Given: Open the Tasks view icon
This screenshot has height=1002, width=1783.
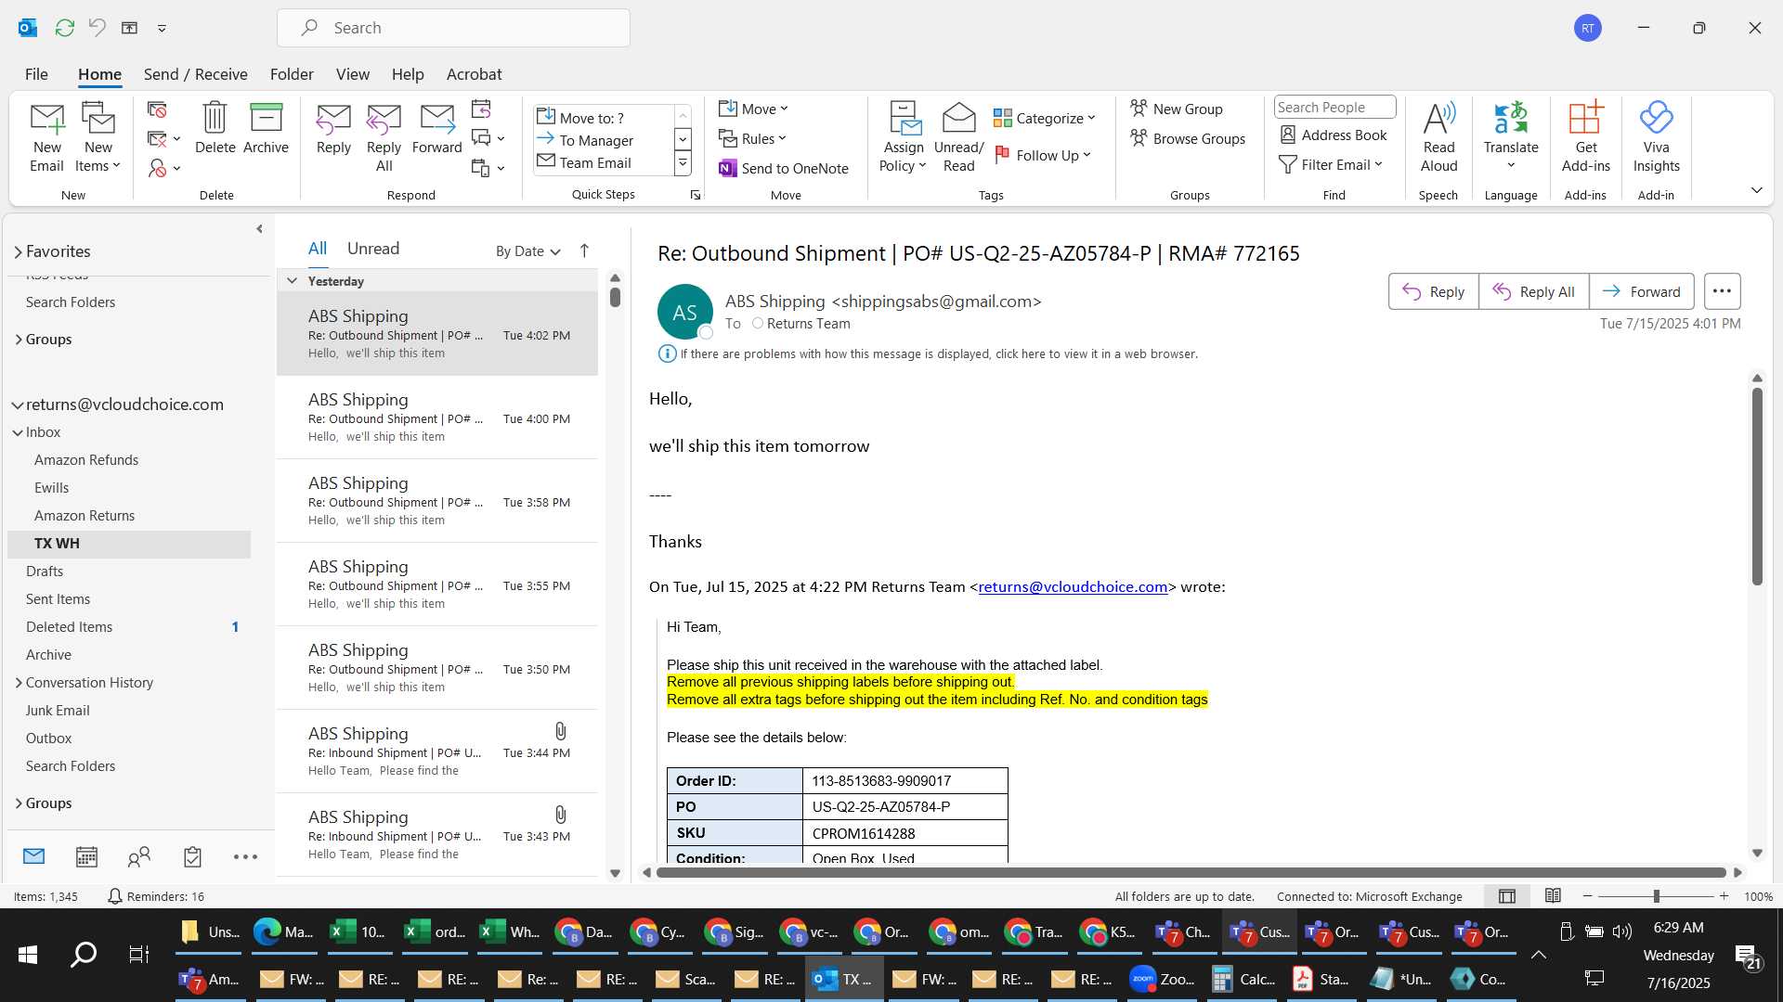Looking at the screenshot, I should [192, 856].
